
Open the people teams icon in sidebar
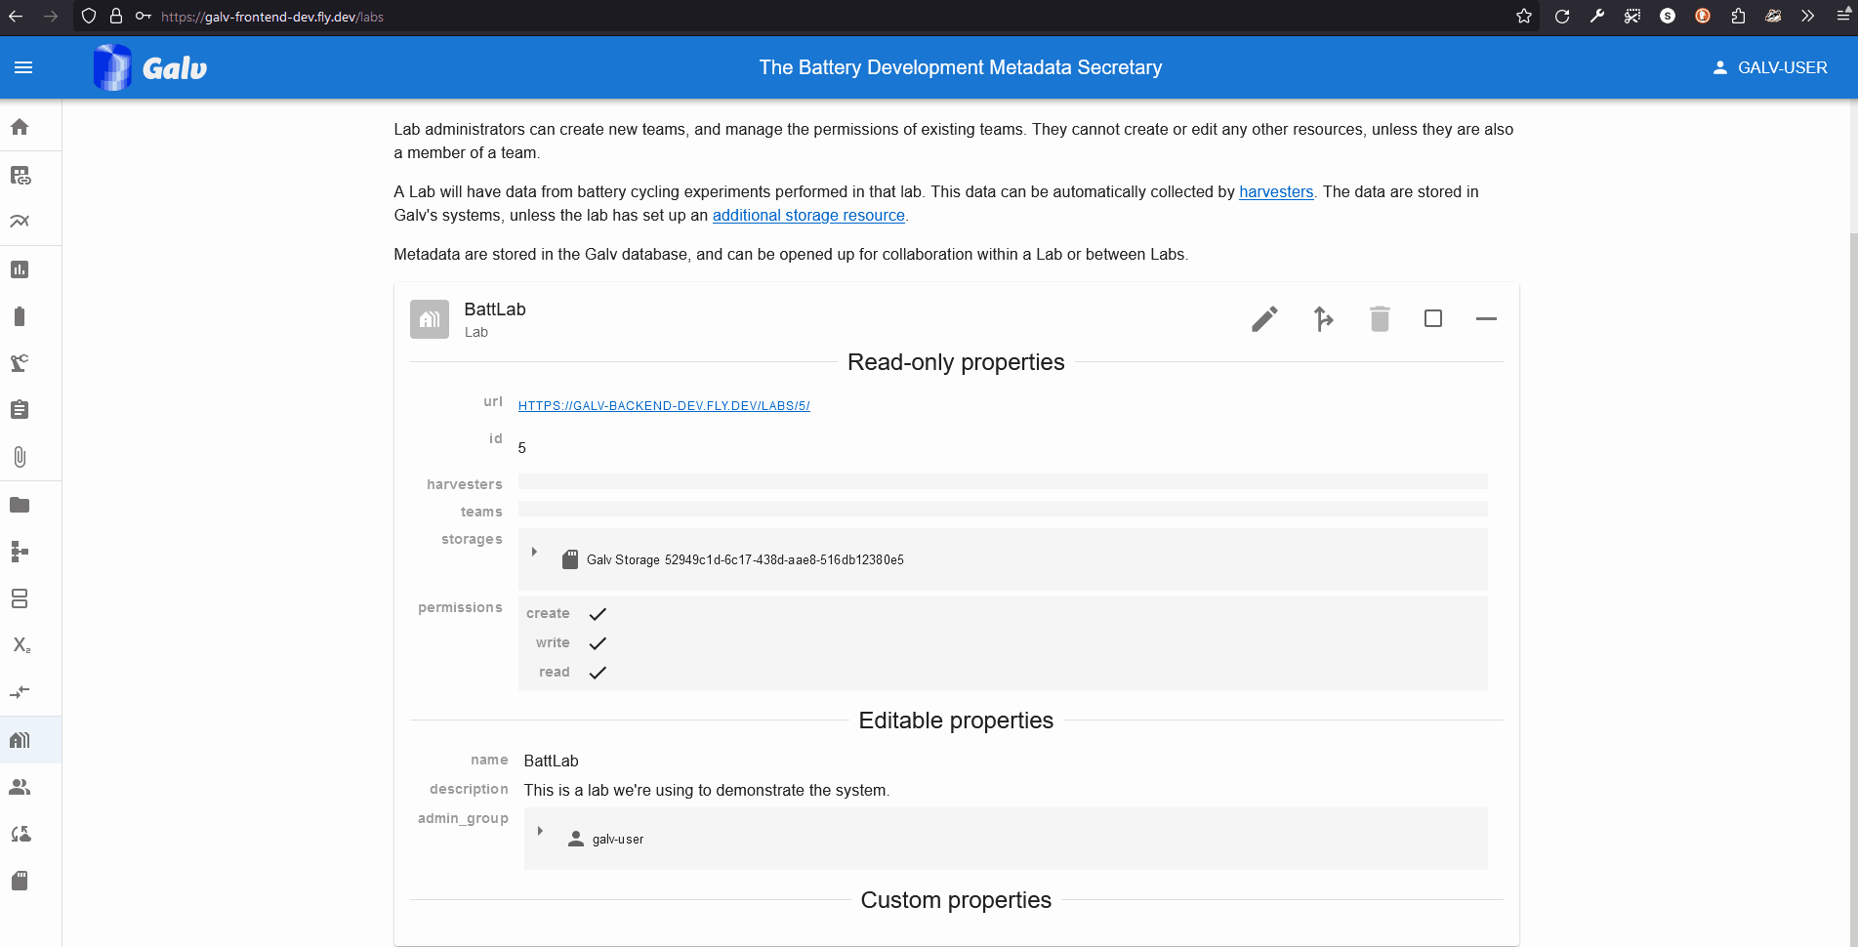click(20, 787)
